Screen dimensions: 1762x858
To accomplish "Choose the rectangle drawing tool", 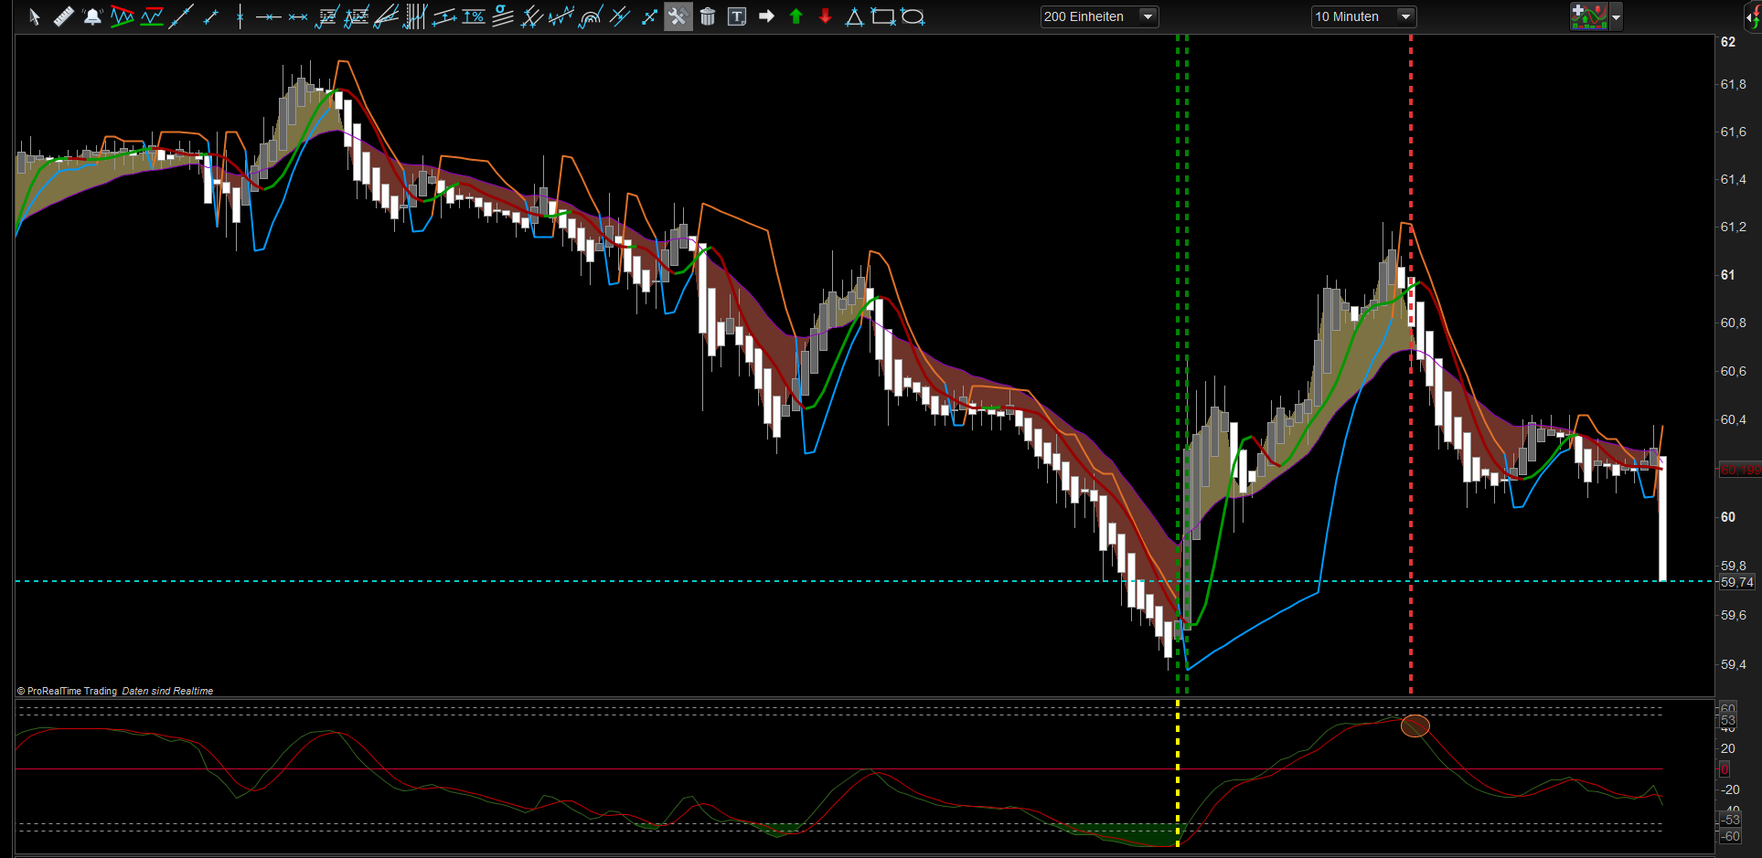I will 883,16.
